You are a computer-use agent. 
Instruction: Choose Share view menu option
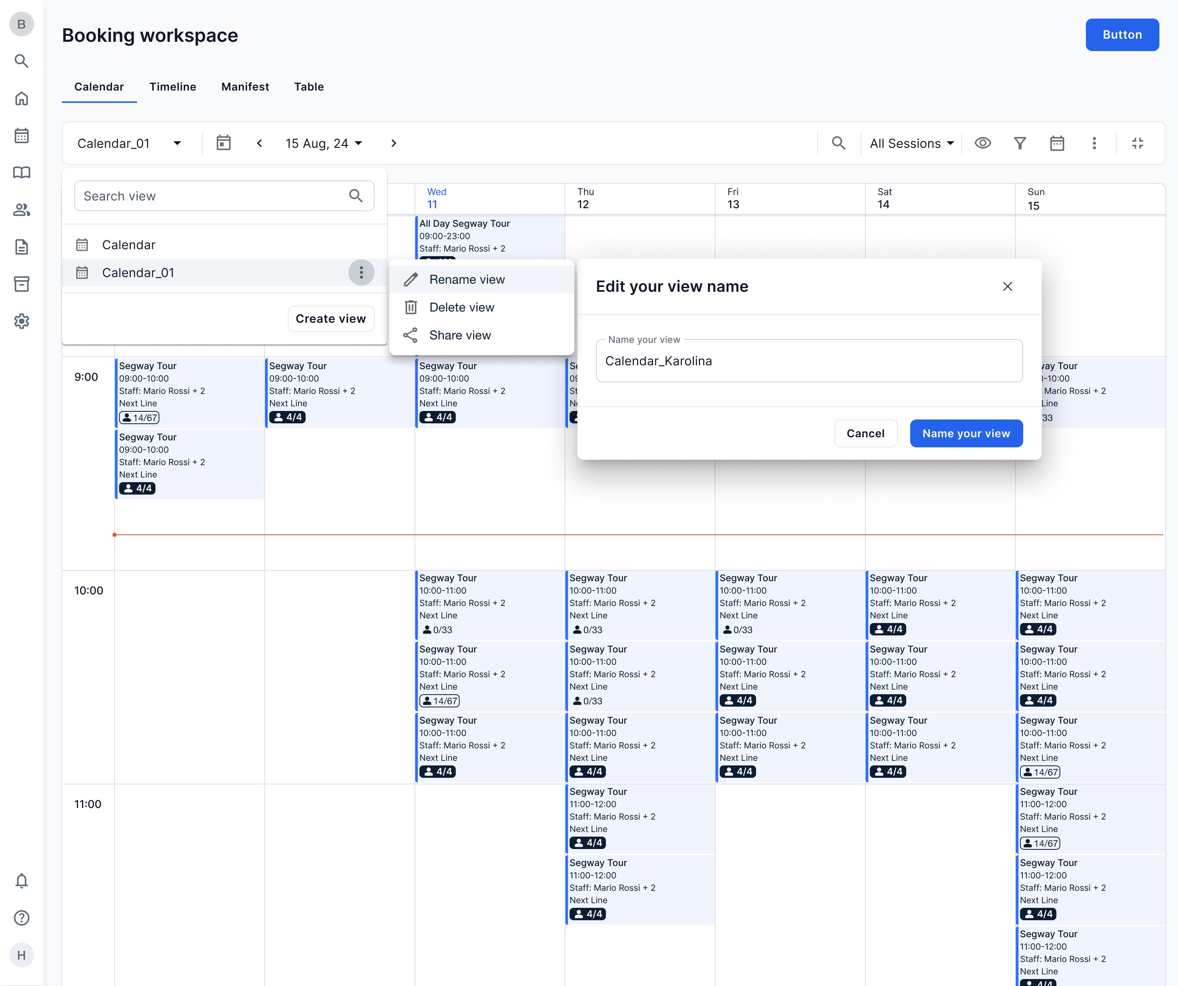tap(459, 336)
